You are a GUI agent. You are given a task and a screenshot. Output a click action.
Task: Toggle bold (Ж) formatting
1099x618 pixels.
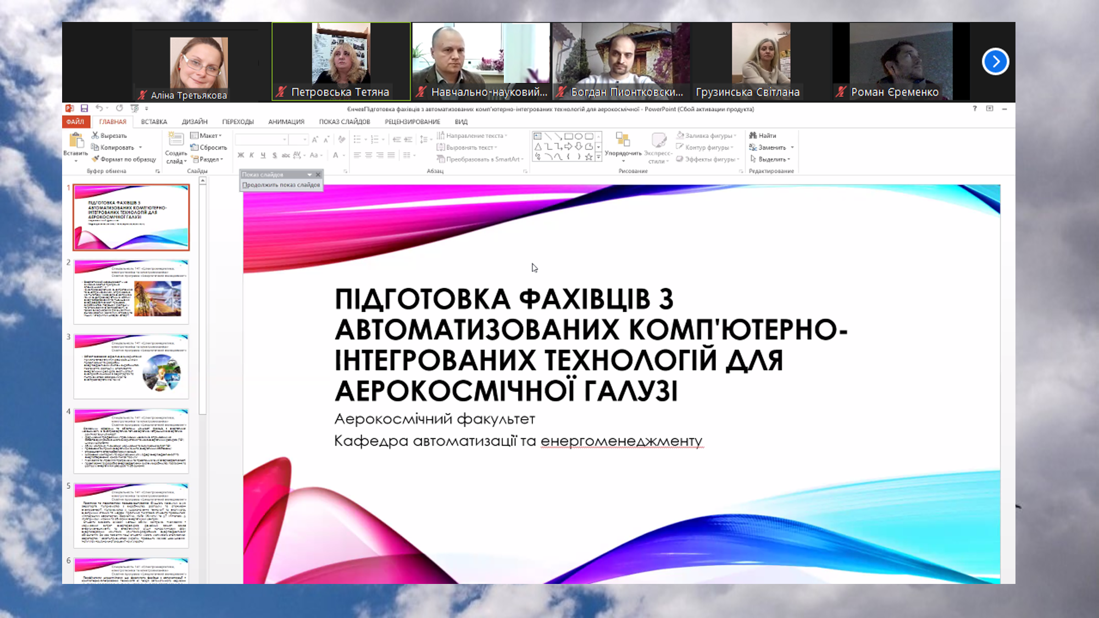[x=241, y=155]
